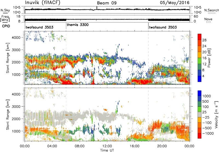Click the '1000' tick on the Velocity scale

(x=207, y=96)
